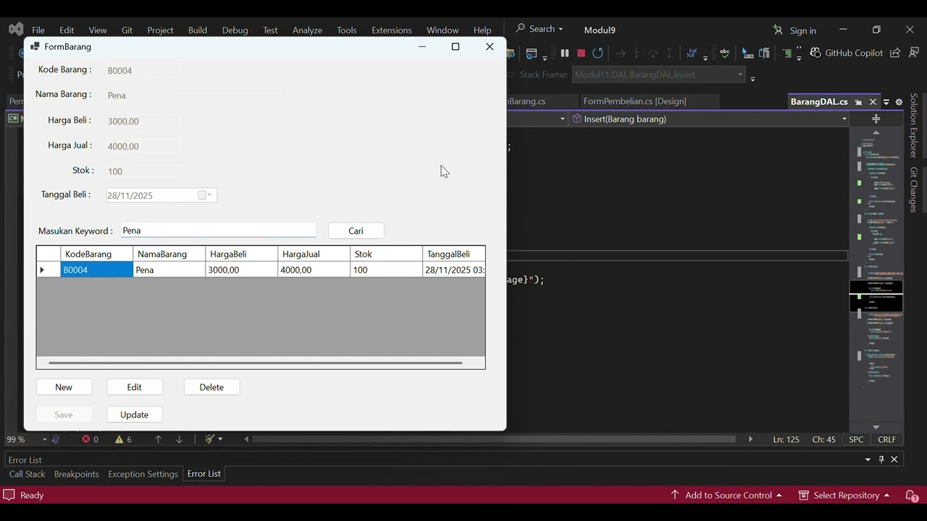Image resolution: width=927 pixels, height=521 pixels.
Task: Click the live visual tree icon
Action: (x=764, y=53)
